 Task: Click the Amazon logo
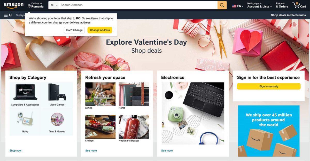pos(13,5)
